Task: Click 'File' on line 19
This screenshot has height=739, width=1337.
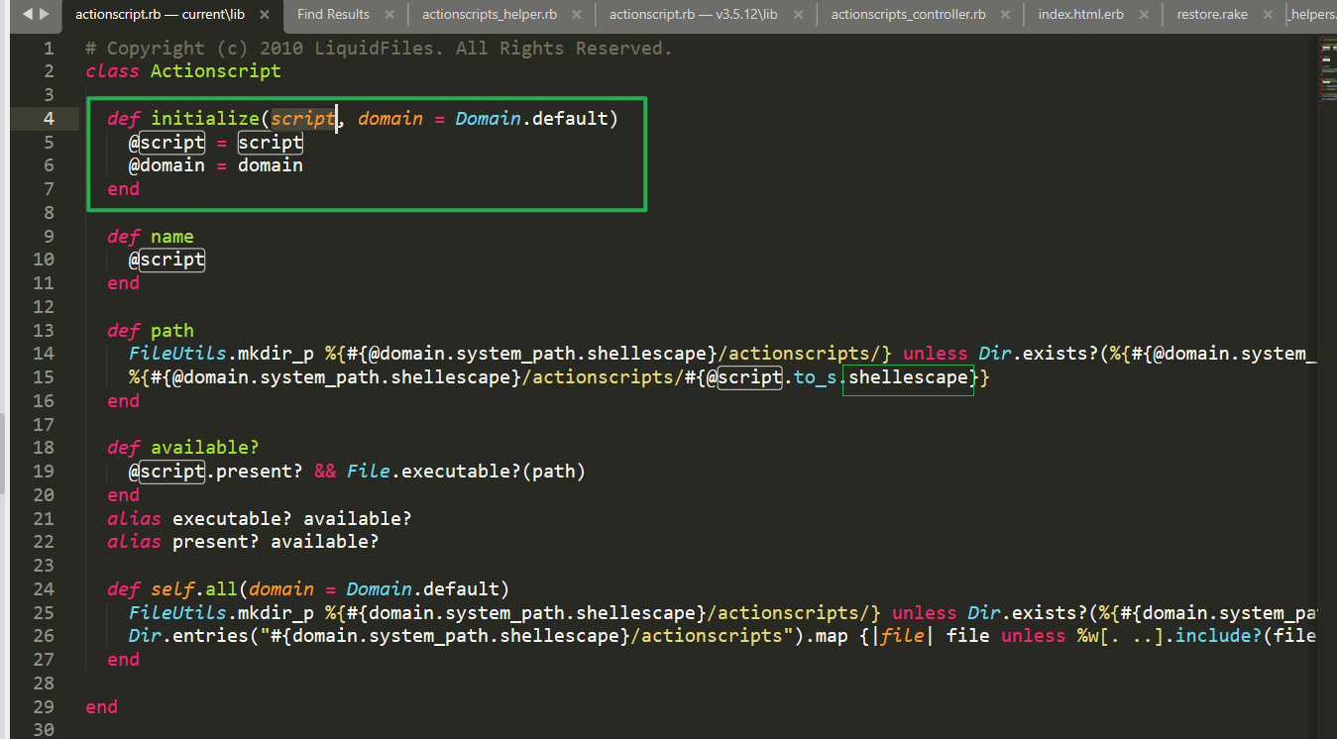Action: 368,472
